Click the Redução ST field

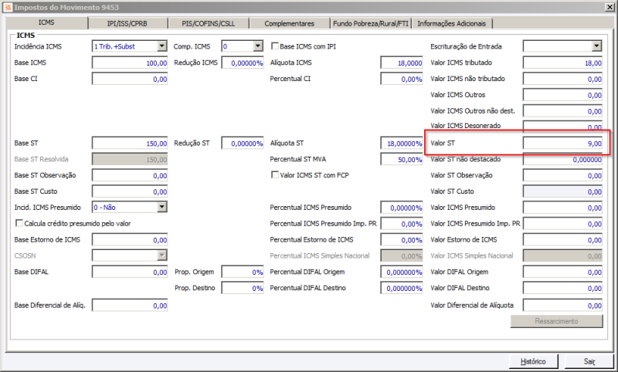pyautogui.click(x=243, y=144)
